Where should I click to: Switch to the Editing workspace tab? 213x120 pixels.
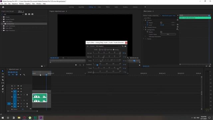click(x=91, y=7)
